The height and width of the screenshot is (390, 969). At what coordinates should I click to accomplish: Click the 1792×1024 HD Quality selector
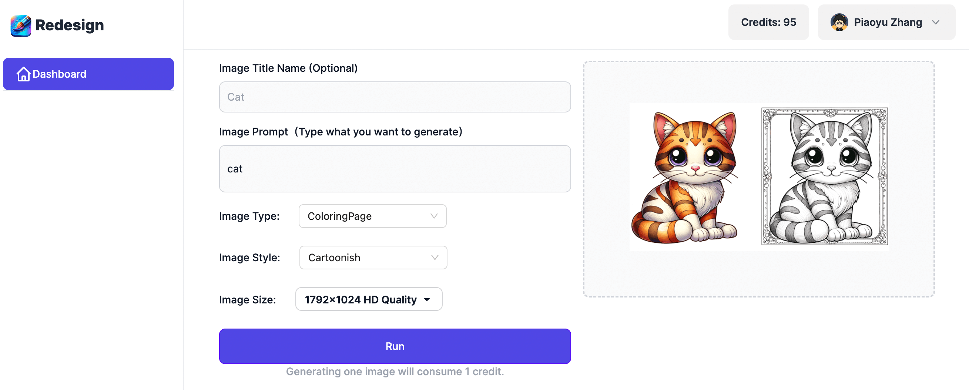pyautogui.click(x=368, y=299)
